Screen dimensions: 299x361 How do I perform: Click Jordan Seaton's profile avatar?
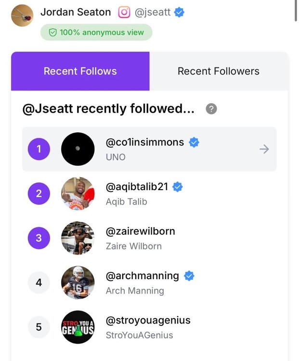click(22, 15)
